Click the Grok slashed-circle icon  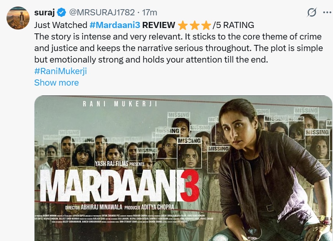[x=312, y=12]
